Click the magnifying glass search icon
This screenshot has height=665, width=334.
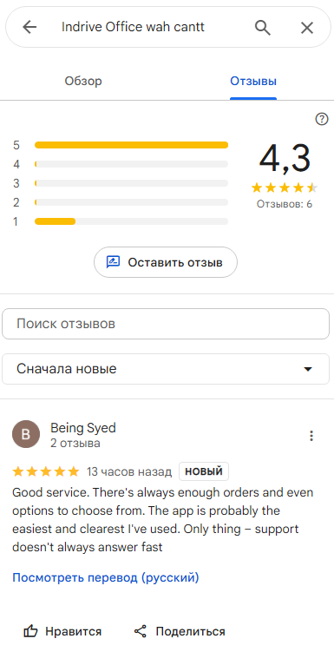[x=262, y=28]
